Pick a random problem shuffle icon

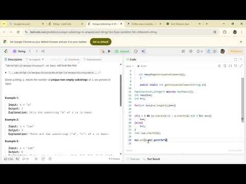[43, 51]
